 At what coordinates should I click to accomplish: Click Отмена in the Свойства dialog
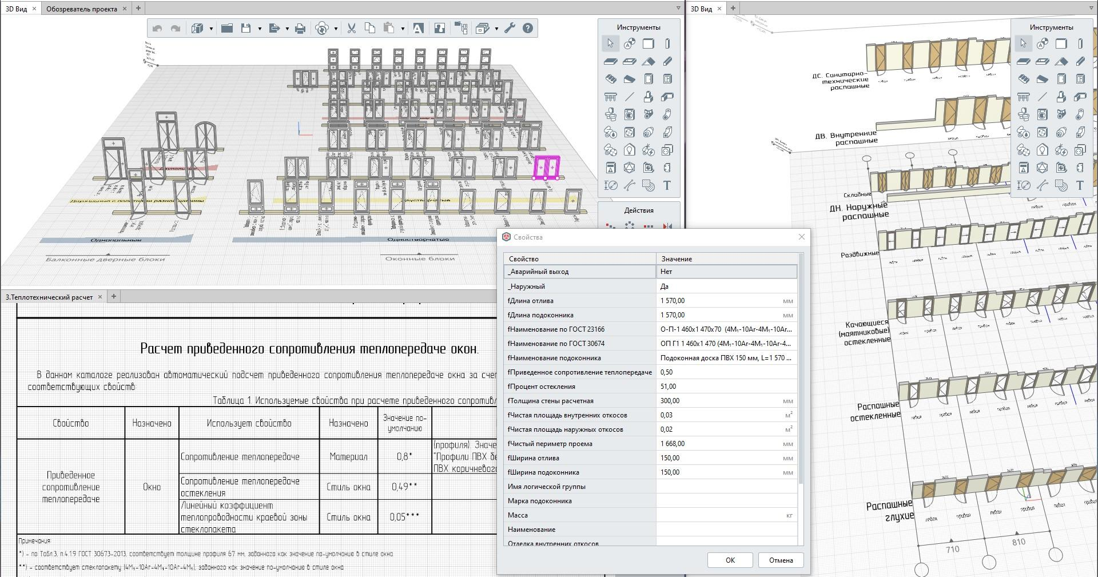click(x=781, y=560)
